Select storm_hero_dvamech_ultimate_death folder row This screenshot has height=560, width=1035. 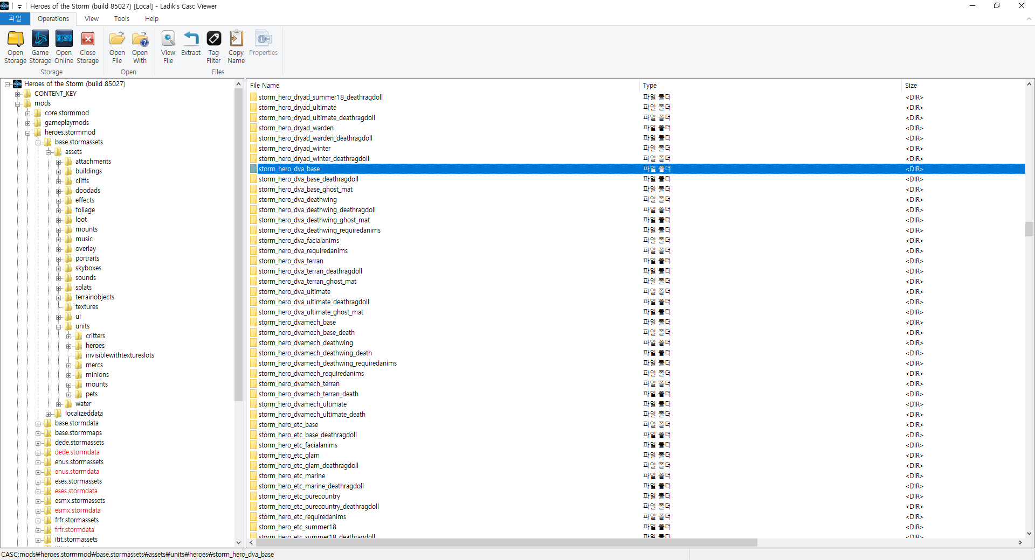coord(637,415)
